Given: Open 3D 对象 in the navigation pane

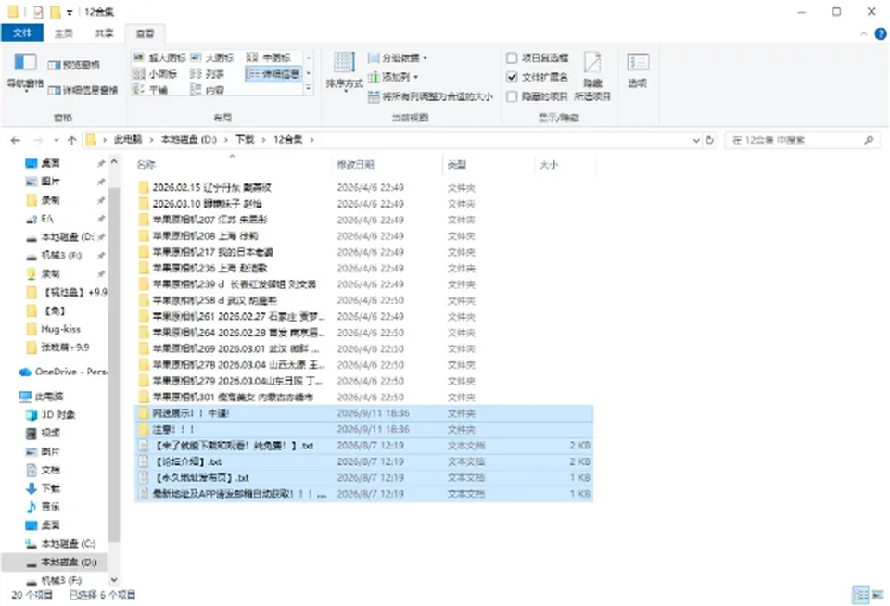Looking at the screenshot, I should pos(50,415).
